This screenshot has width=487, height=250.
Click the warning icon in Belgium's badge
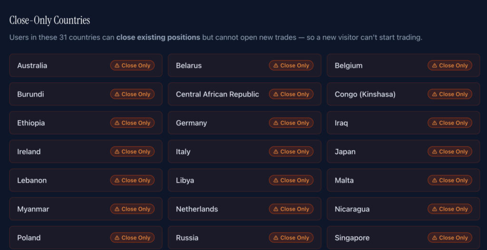[x=435, y=66]
